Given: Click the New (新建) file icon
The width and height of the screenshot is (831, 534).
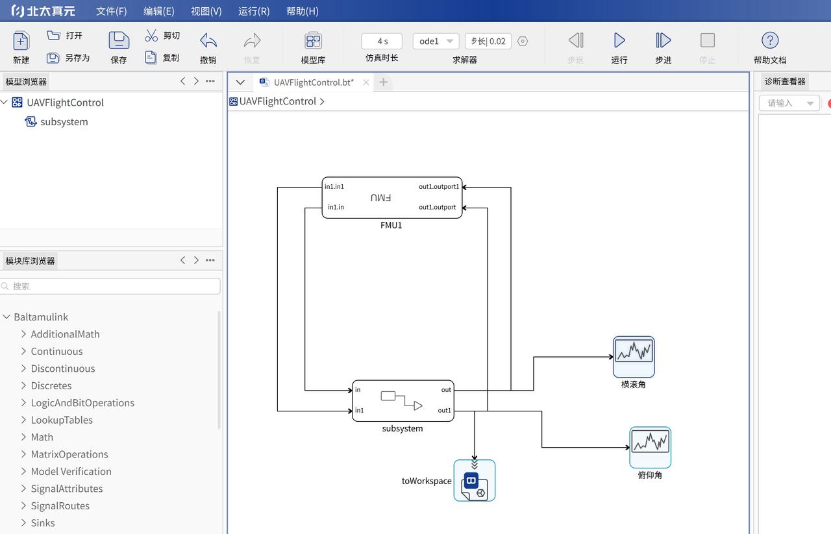Looking at the screenshot, I should click(x=21, y=41).
